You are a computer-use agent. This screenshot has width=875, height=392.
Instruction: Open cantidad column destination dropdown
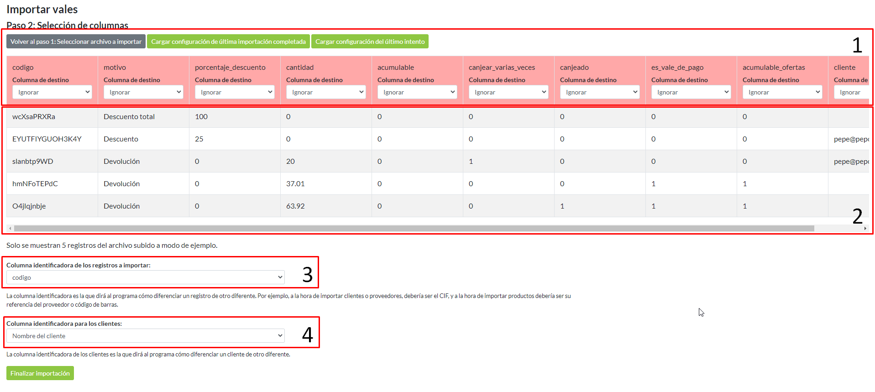[x=326, y=92]
